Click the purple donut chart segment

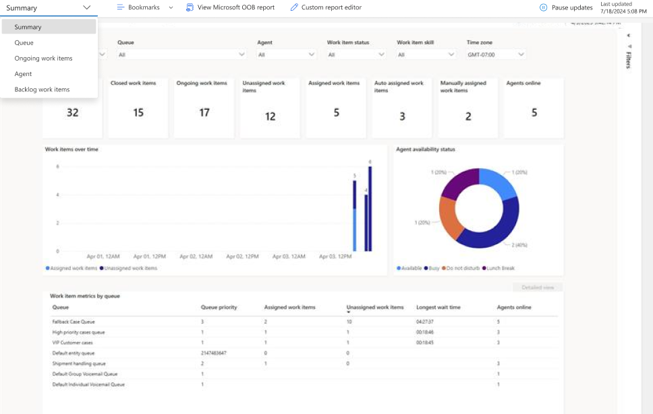click(460, 182)
